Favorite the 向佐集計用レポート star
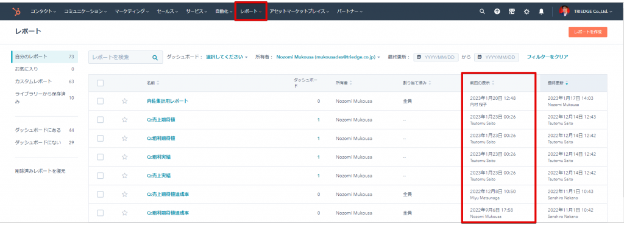The width and height of the screenshot is (624, 225). pyautogui.click(x=124, y=101)
